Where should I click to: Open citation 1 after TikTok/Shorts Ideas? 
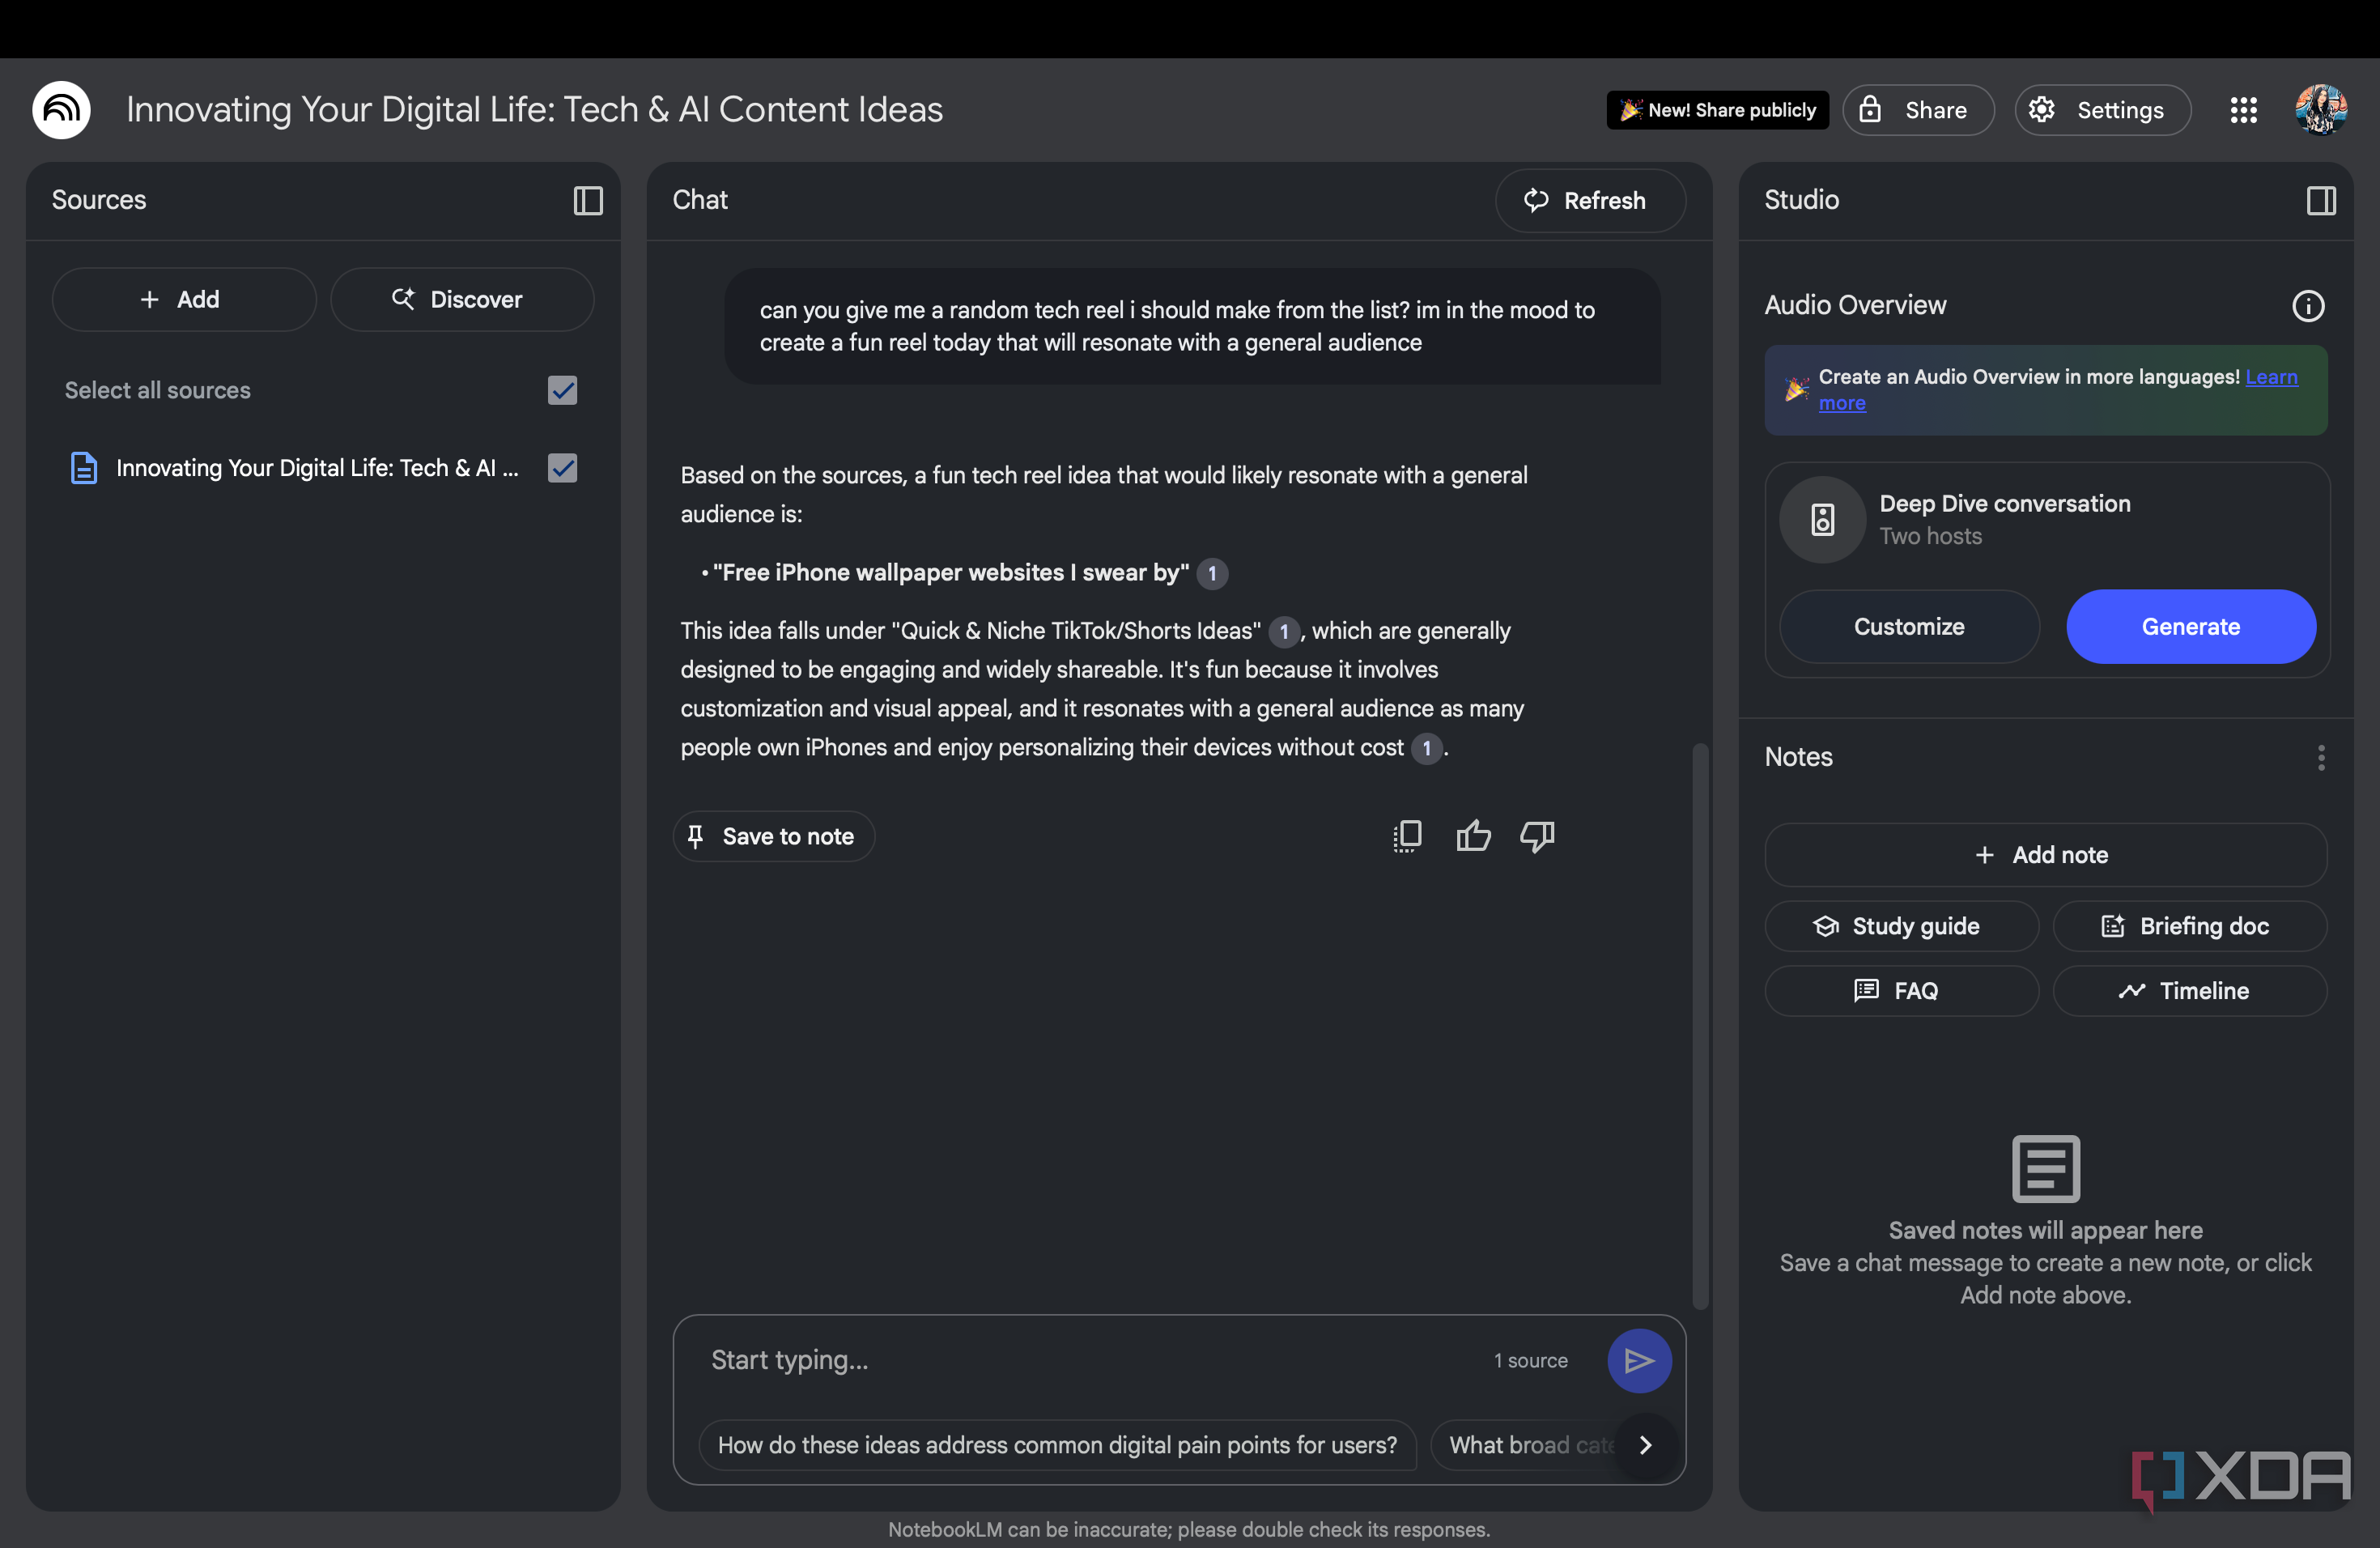[1284, 632]
